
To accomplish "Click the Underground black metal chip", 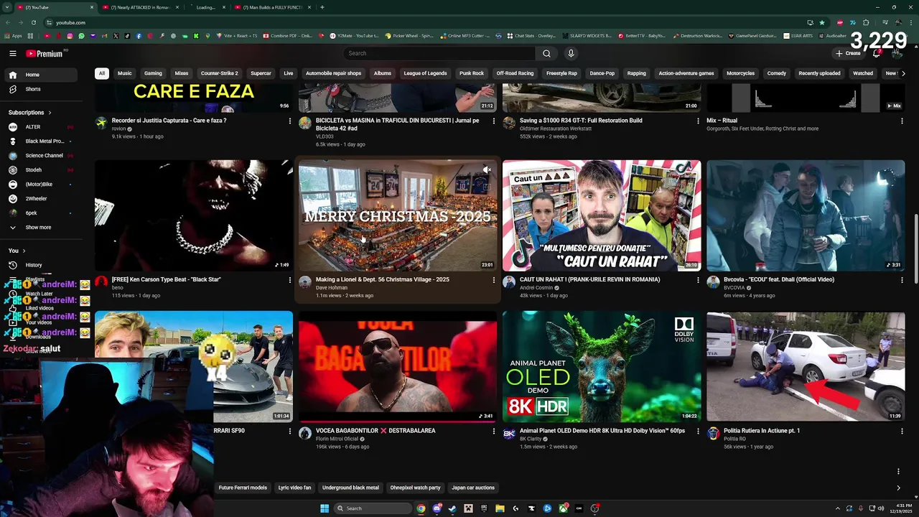I will coord(350,488).
